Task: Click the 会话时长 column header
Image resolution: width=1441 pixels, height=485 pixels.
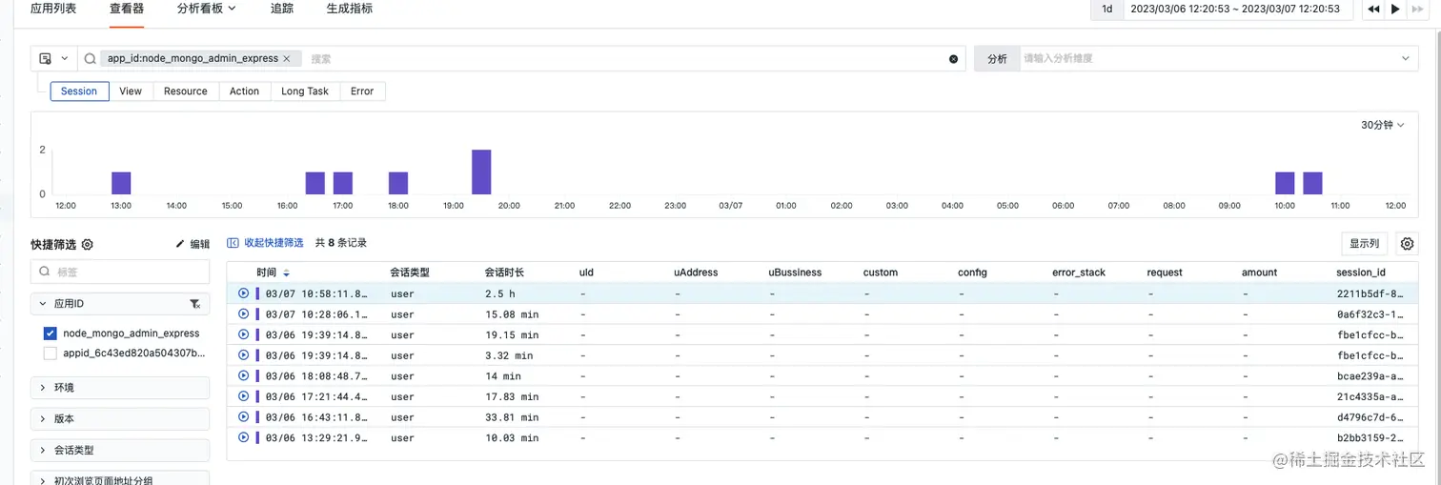Action: coord(504,273)
